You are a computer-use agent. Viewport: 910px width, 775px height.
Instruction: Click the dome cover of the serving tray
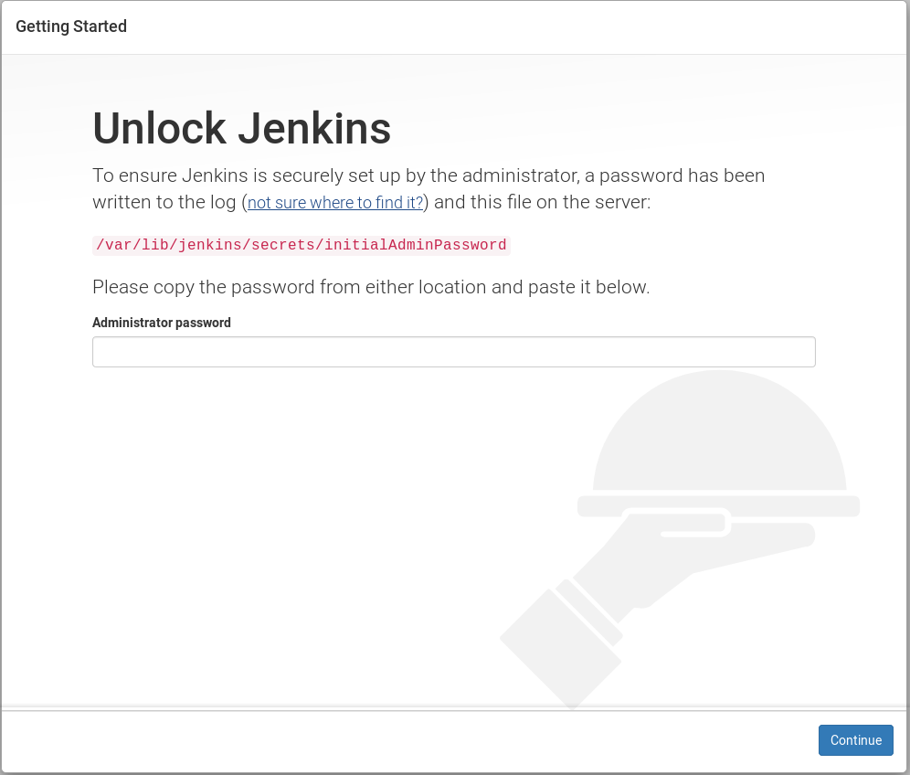pyautogui.click(x=719, y=430)
